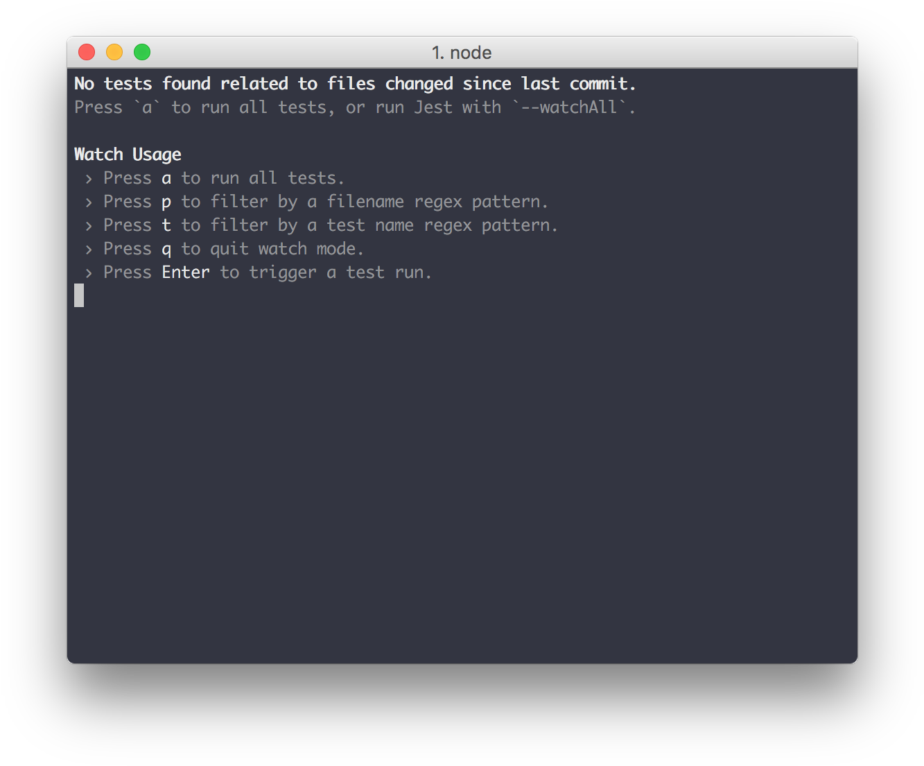Click the "--watchAll" flag text
This screenshot has height=766, width=924.
tap(568, 107)
